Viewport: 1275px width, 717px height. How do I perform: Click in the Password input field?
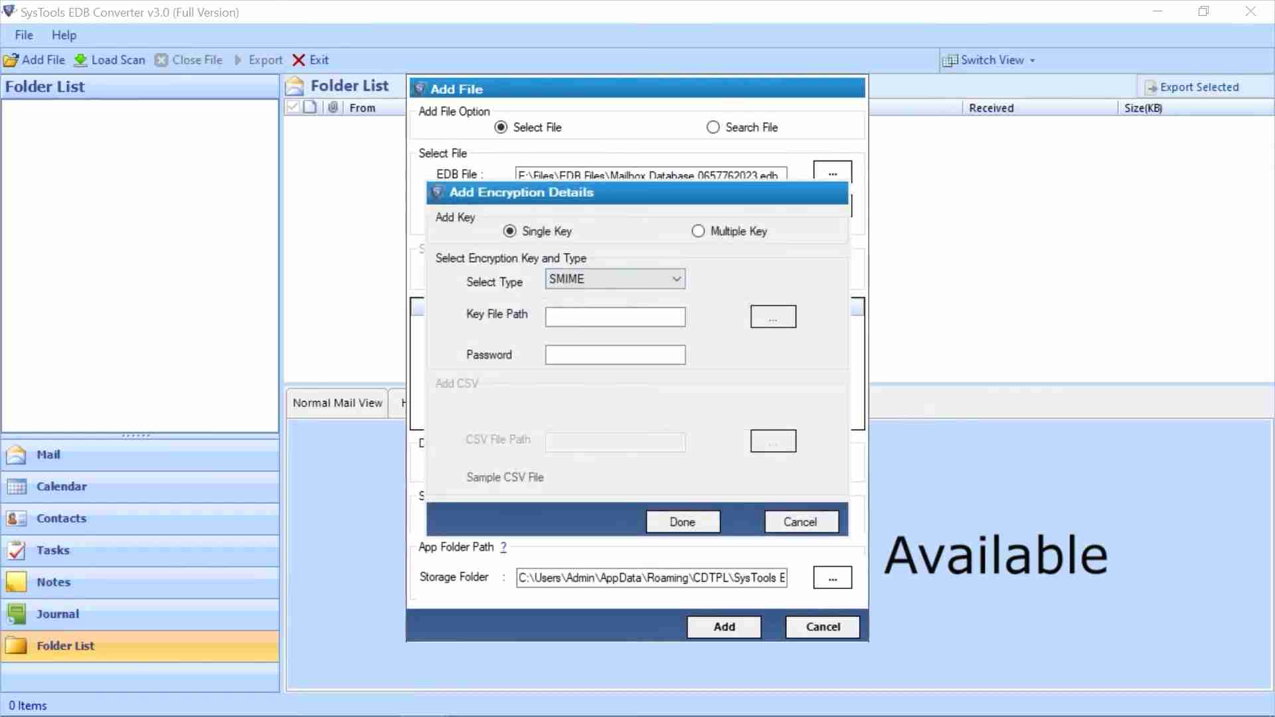click(614, 355)
